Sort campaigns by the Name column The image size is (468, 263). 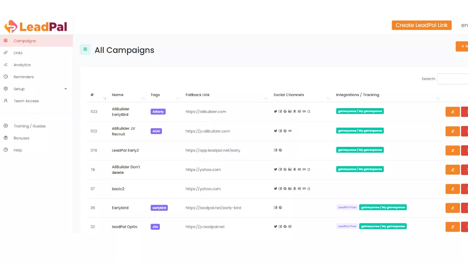118,95
